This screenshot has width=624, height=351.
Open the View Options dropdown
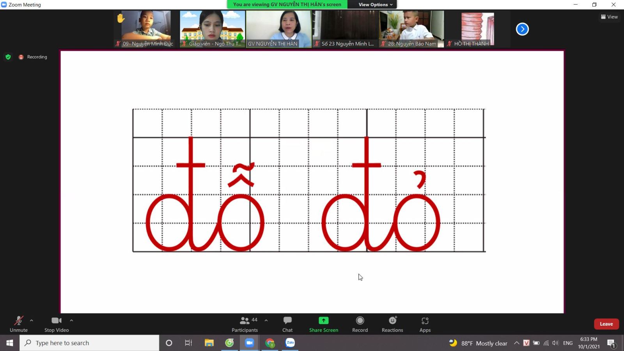[x=375, y=5]
